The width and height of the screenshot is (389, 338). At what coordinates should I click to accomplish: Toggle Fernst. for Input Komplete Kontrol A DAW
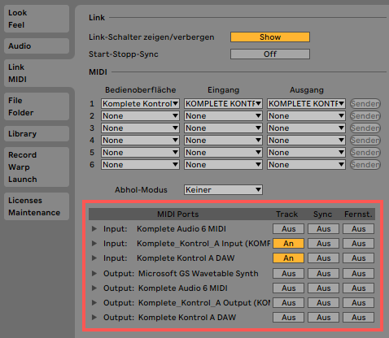click(358, 258)
